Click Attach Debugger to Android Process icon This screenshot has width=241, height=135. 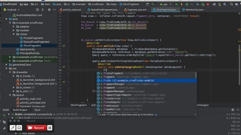[x=203, y=4]
